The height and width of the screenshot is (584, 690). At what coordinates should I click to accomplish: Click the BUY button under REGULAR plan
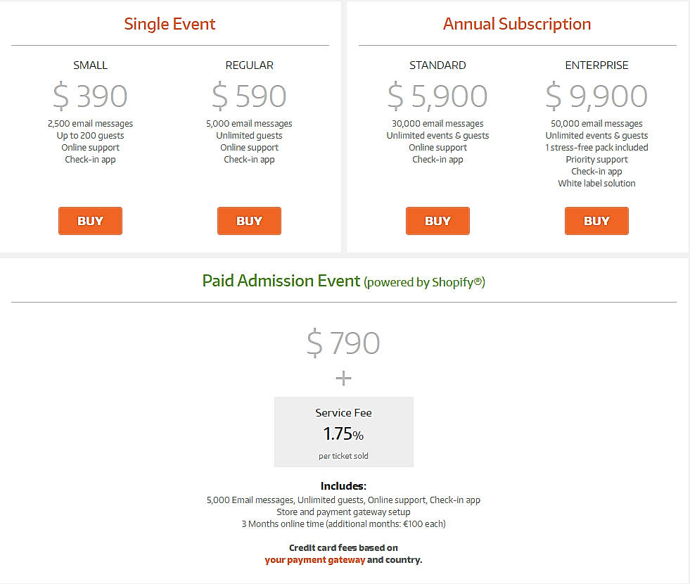pos(249,220)
